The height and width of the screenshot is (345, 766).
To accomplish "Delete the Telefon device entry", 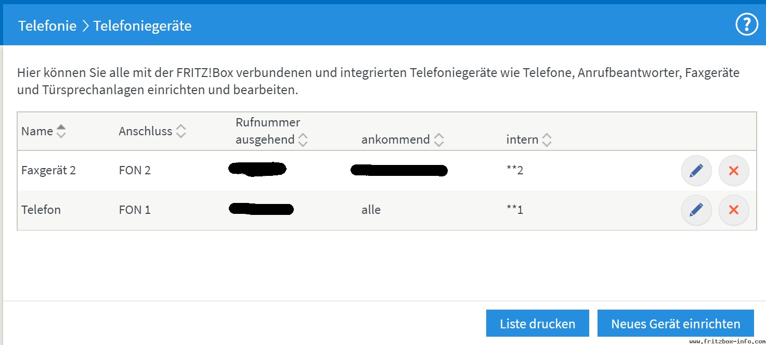I will (734, 210).
